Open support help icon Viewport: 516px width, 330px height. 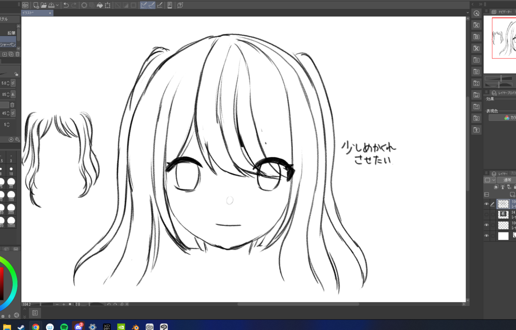tap(180, 5)
